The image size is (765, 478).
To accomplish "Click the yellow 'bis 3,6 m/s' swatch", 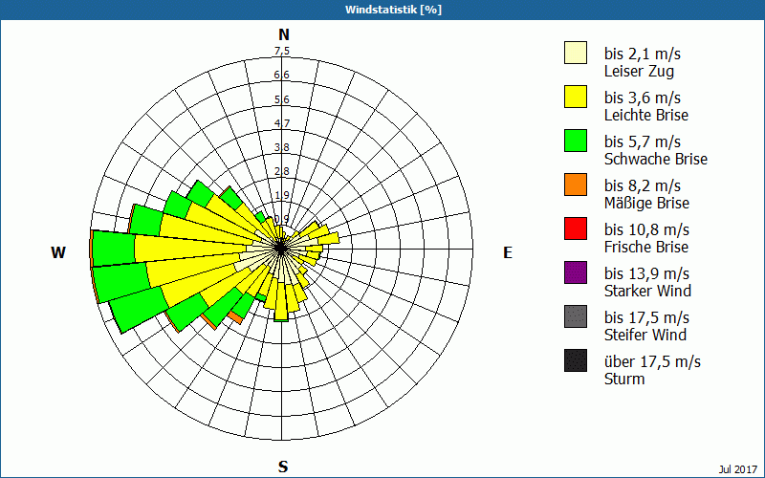I will click(576, 97).
